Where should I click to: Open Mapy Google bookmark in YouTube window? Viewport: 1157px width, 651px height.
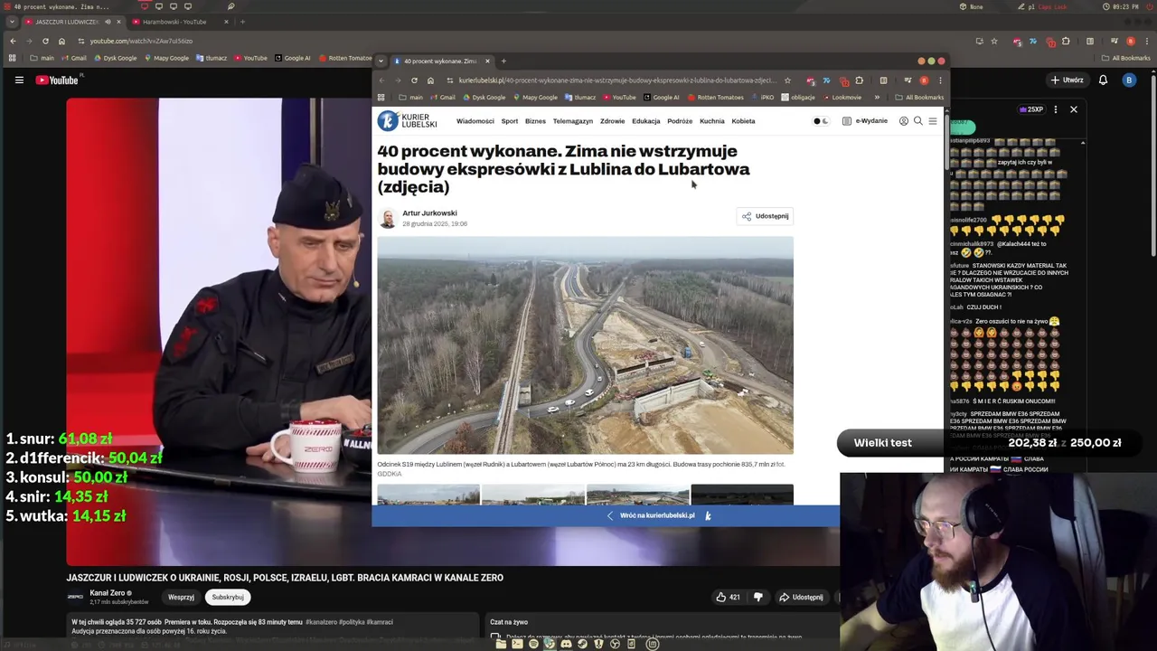click(x=167, y=58)
